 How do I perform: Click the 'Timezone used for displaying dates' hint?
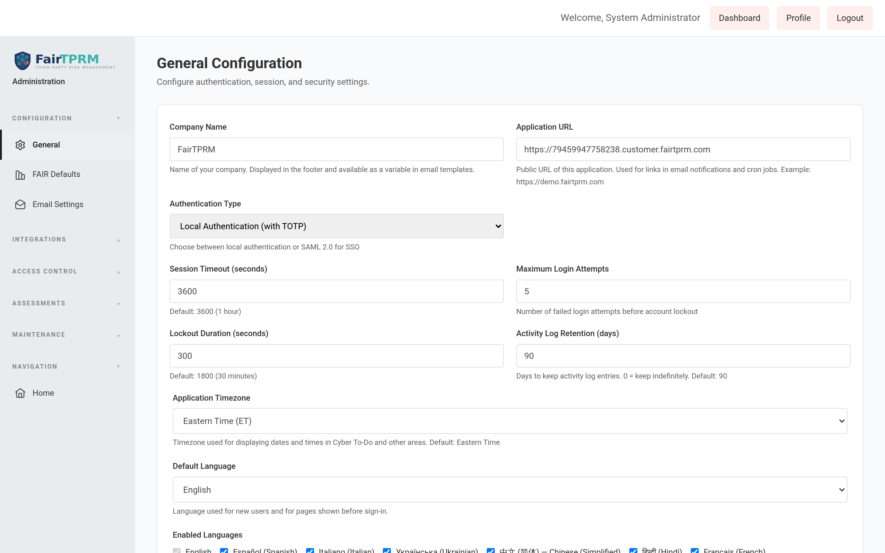tap(336, 442)
